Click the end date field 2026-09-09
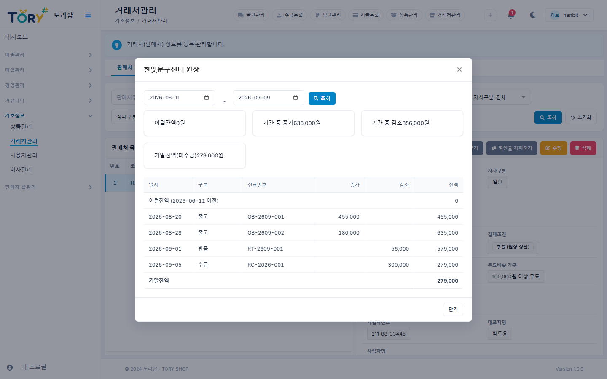 tap(269, 98)
